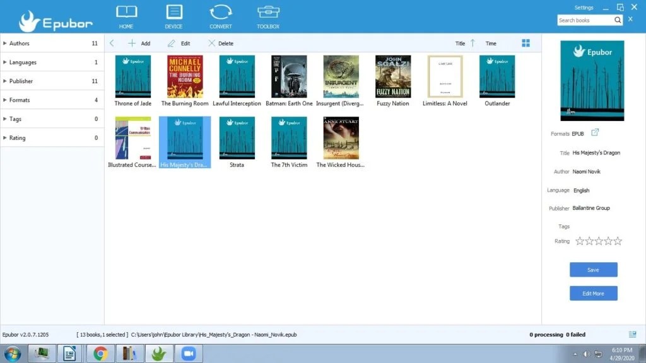Click the Edit More button
Image resolution: width=646 pixels, height=363 pixels.
[x=593, y=292]
